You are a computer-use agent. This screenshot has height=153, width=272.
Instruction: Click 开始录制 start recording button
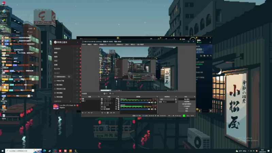coord(187,101)
